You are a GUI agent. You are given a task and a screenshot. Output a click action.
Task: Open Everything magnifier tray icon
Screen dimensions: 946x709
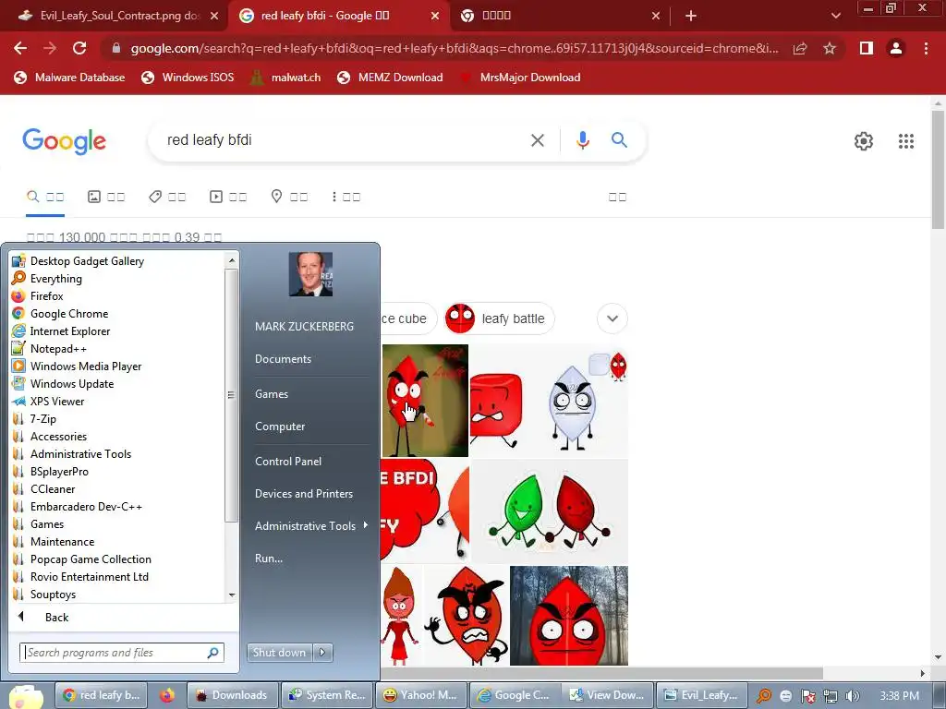tap(764, 696)
